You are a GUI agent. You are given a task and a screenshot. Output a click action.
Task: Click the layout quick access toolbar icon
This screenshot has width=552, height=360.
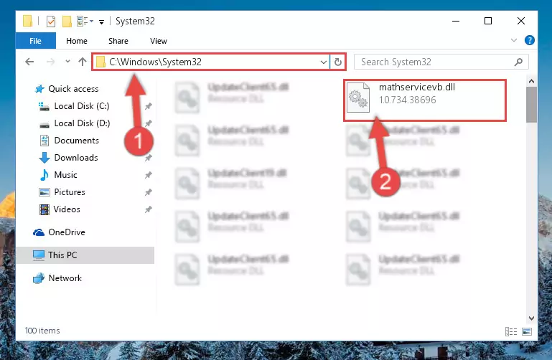(x=83, y=21)
